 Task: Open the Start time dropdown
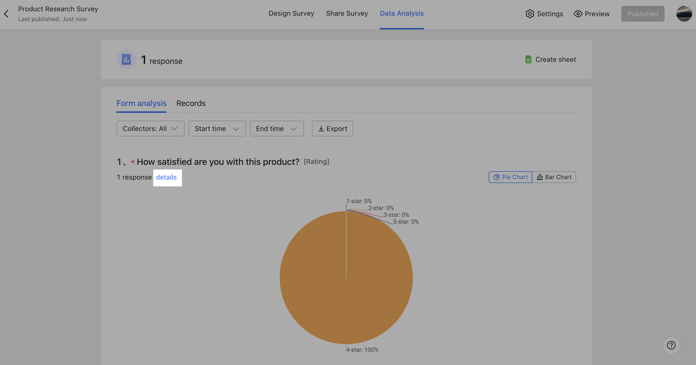(217, 129)
